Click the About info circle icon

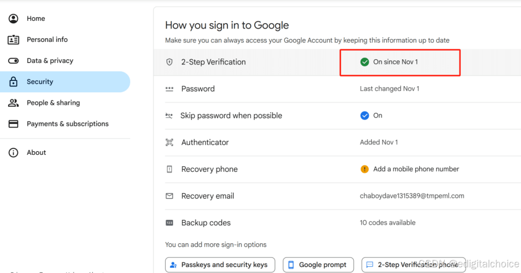[x=13, y=153]
